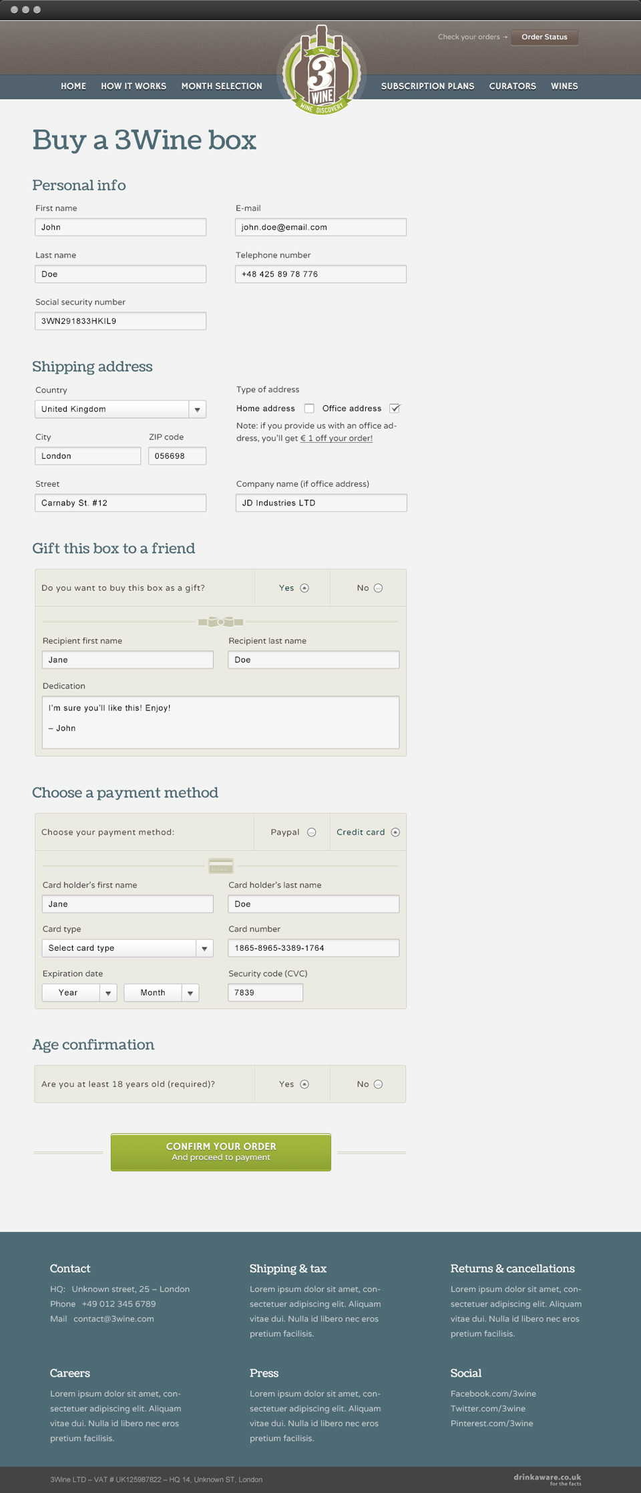Click the 'Buy a 3Wine box' page title
Image resolution: width=641 pixels, height=1493 pixels.
click(x=144, y=140)
